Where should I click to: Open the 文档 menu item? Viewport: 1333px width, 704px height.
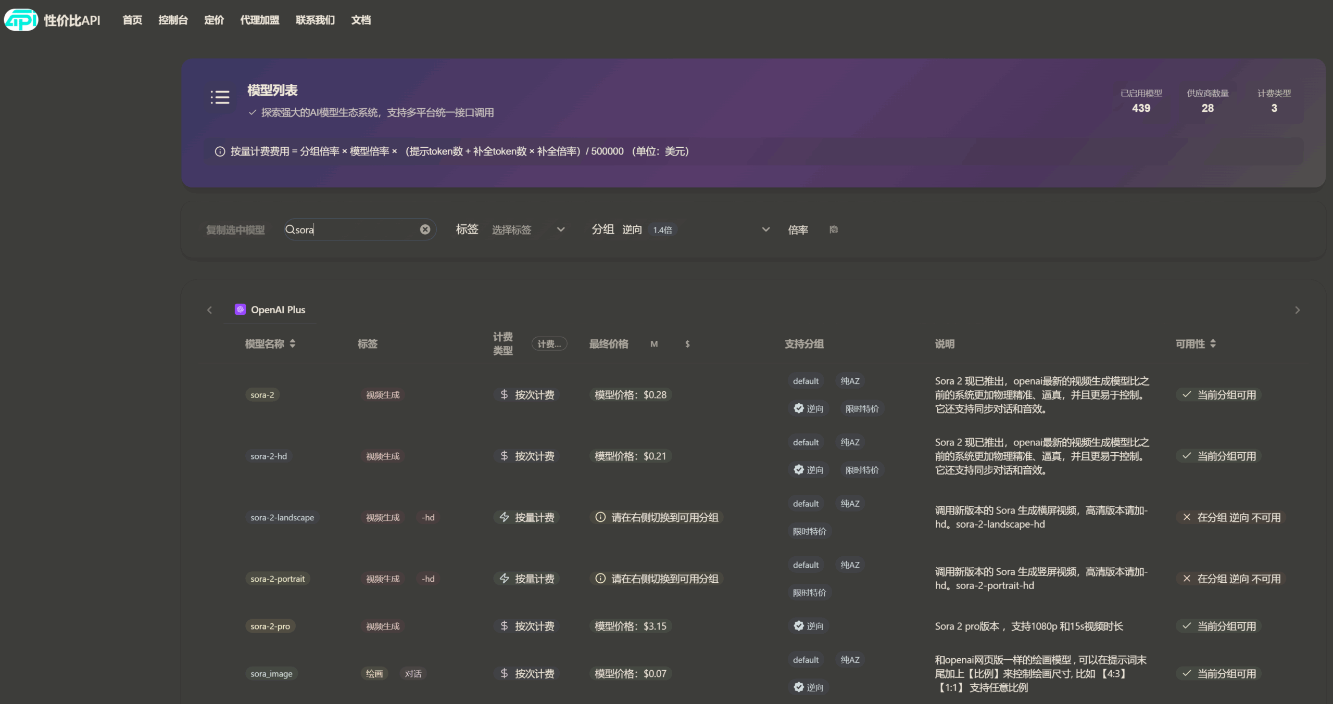(361, 20)
